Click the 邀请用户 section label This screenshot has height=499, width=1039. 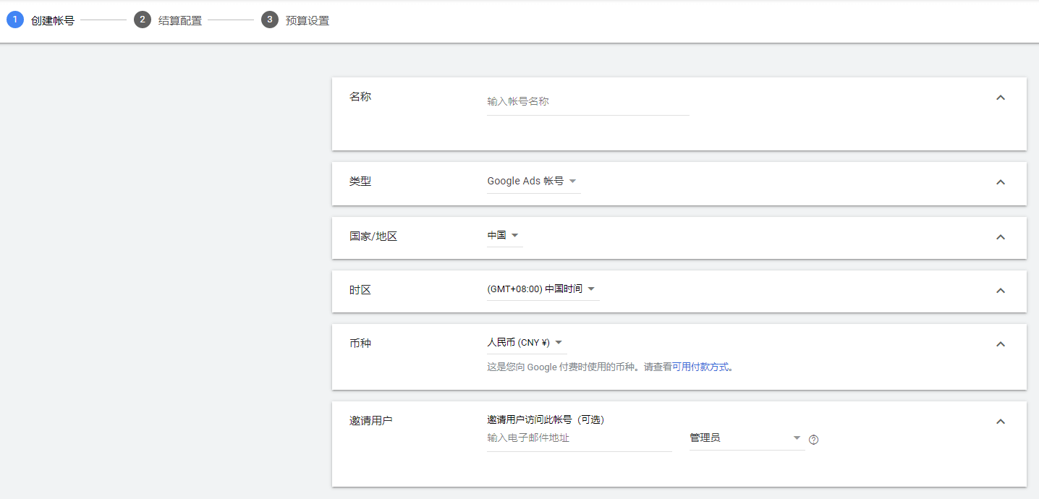pos(371,421)
